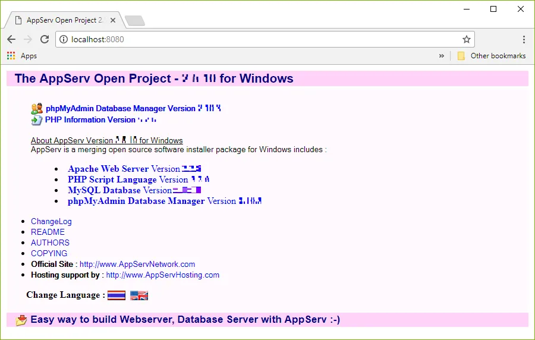Open the Other bookmarks folder
The image size is (535, 340).
click(492, 56)
